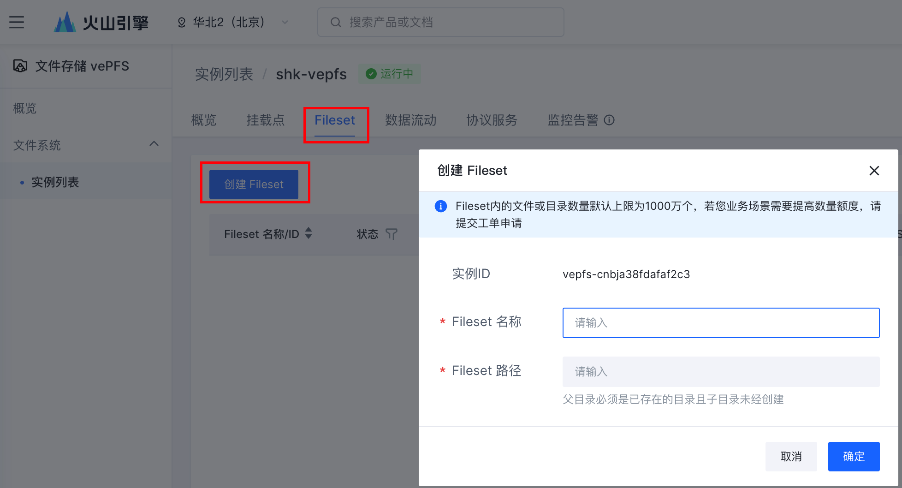Click 确定 to confirm Fileset creation
The width and height of the screenshot is (902, 488).
tap(854, 457)
